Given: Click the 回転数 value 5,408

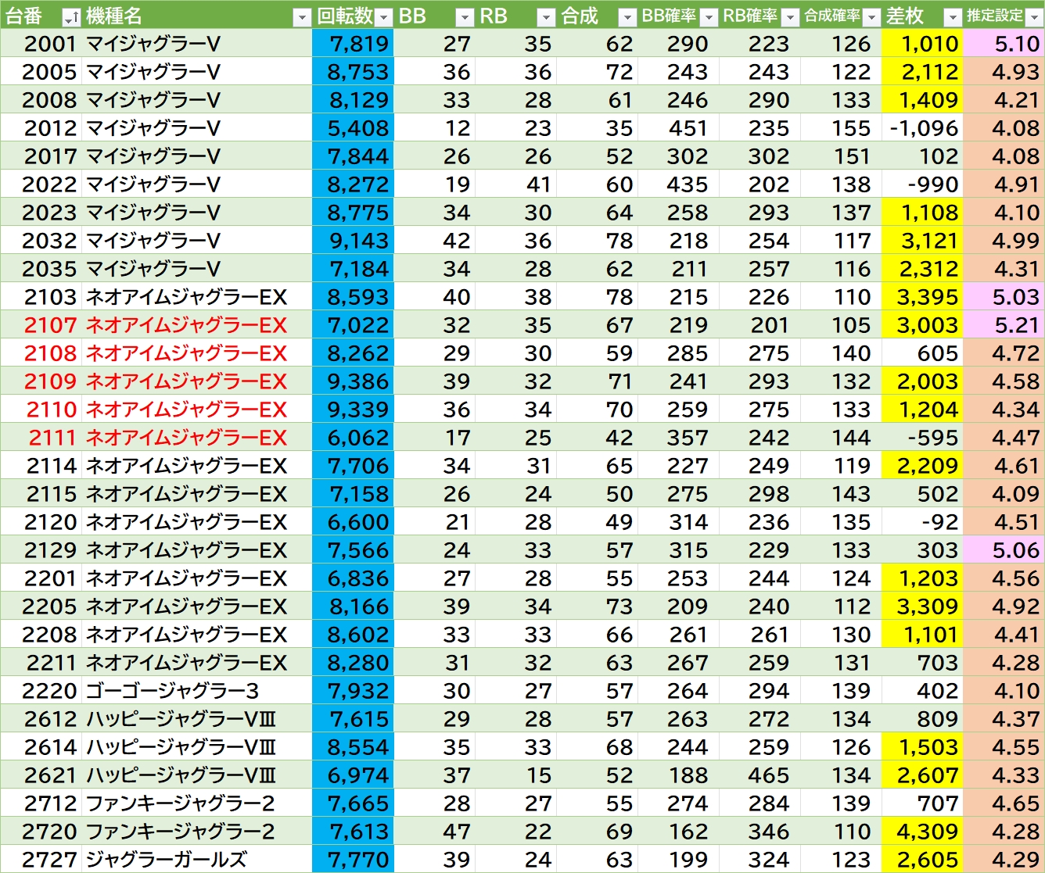Looking at the screenshot, I should click(353, 128).
